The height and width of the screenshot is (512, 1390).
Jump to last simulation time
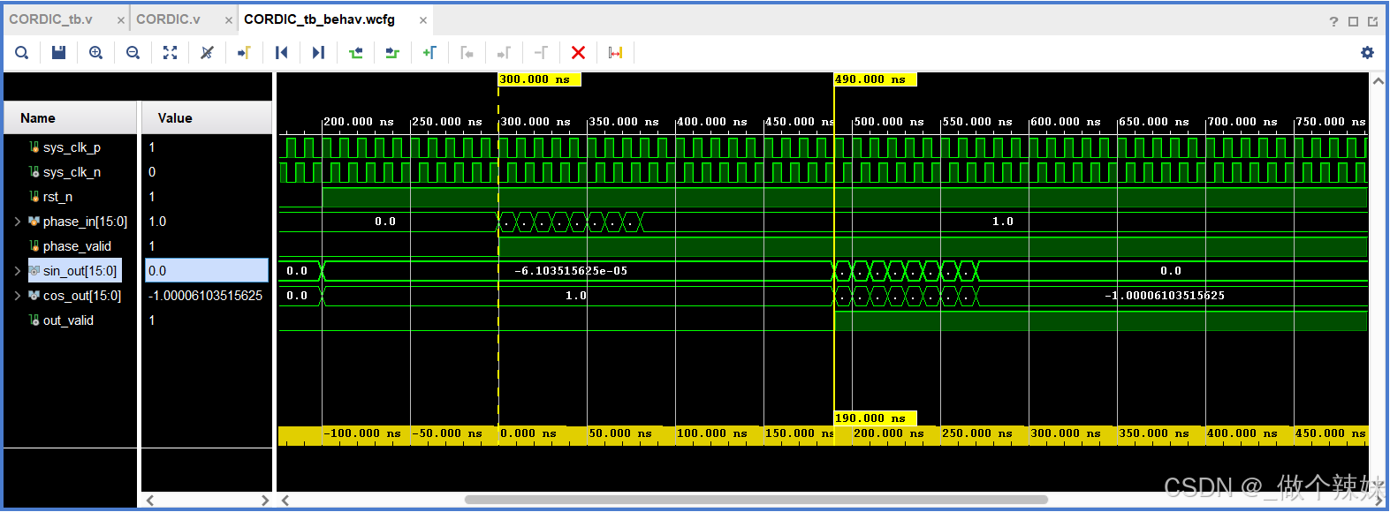pos(318,53)
